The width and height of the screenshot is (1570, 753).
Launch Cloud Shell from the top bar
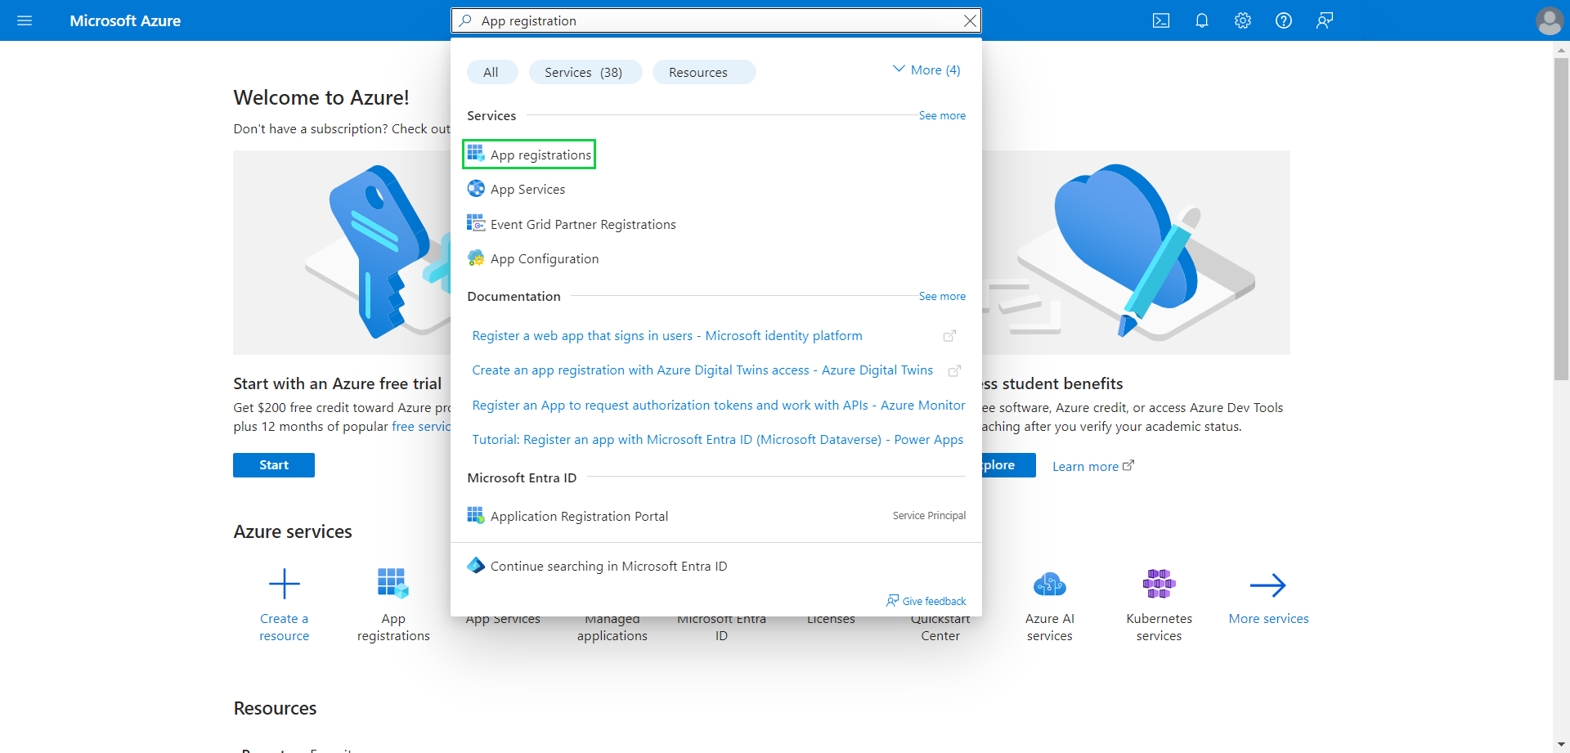1161,20
